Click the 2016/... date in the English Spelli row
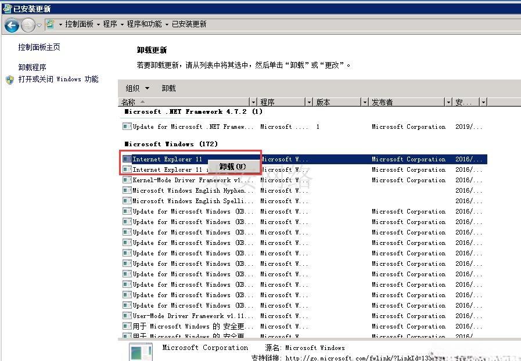521x361 pixels. 469,201
